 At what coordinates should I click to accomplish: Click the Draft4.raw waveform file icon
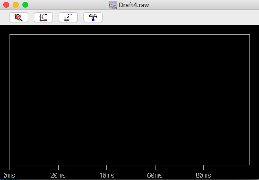[113, 5]
